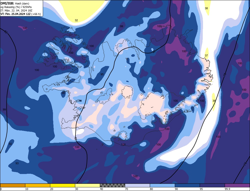
Task: Click the humidity value 38 on the map
Action: pyautogui.click(x=206, y=8)
